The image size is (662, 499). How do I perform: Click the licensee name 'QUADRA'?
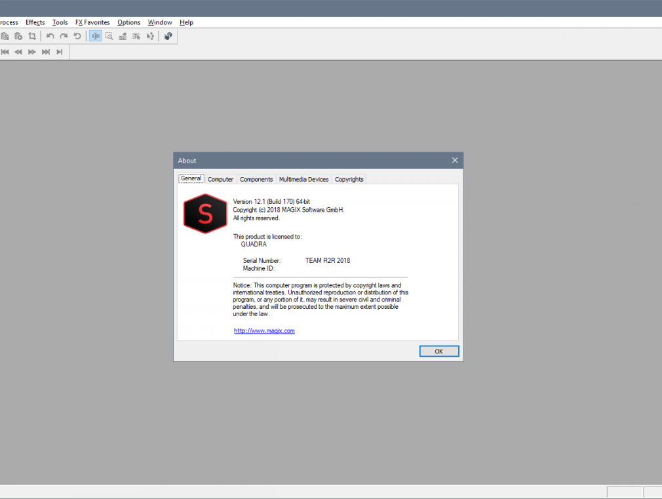254,244
